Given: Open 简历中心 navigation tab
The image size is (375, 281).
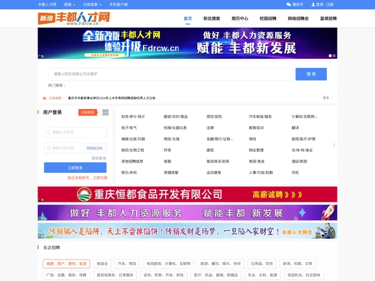Looking at the screenshot, I should tap(240, 18).
